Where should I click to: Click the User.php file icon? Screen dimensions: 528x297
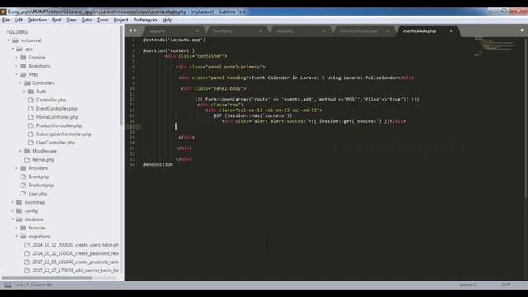(23, 194)
